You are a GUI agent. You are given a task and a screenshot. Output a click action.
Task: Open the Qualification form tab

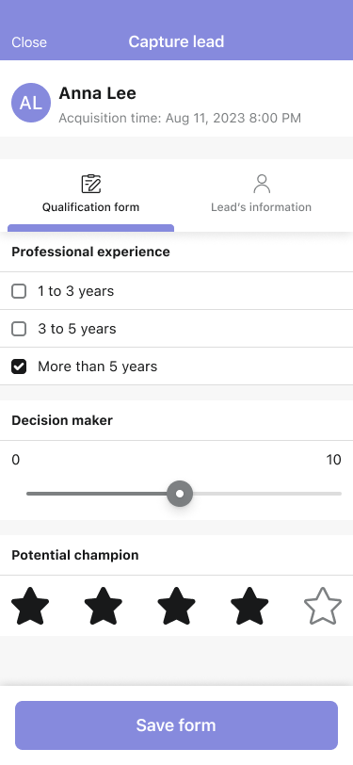(x=90, y=195)
